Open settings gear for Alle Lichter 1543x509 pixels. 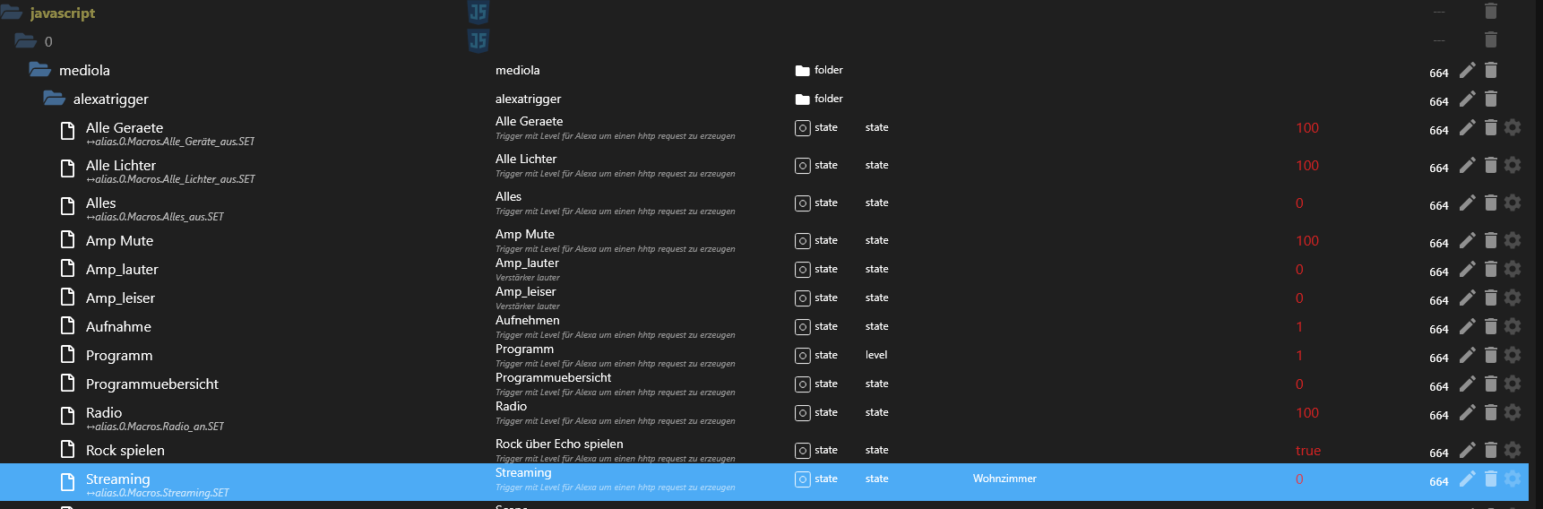pos(1513,165)
